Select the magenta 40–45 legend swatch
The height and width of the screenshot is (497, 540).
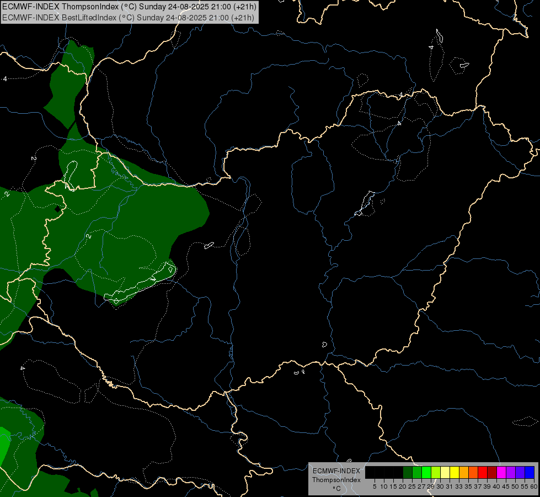coord(501,473)
